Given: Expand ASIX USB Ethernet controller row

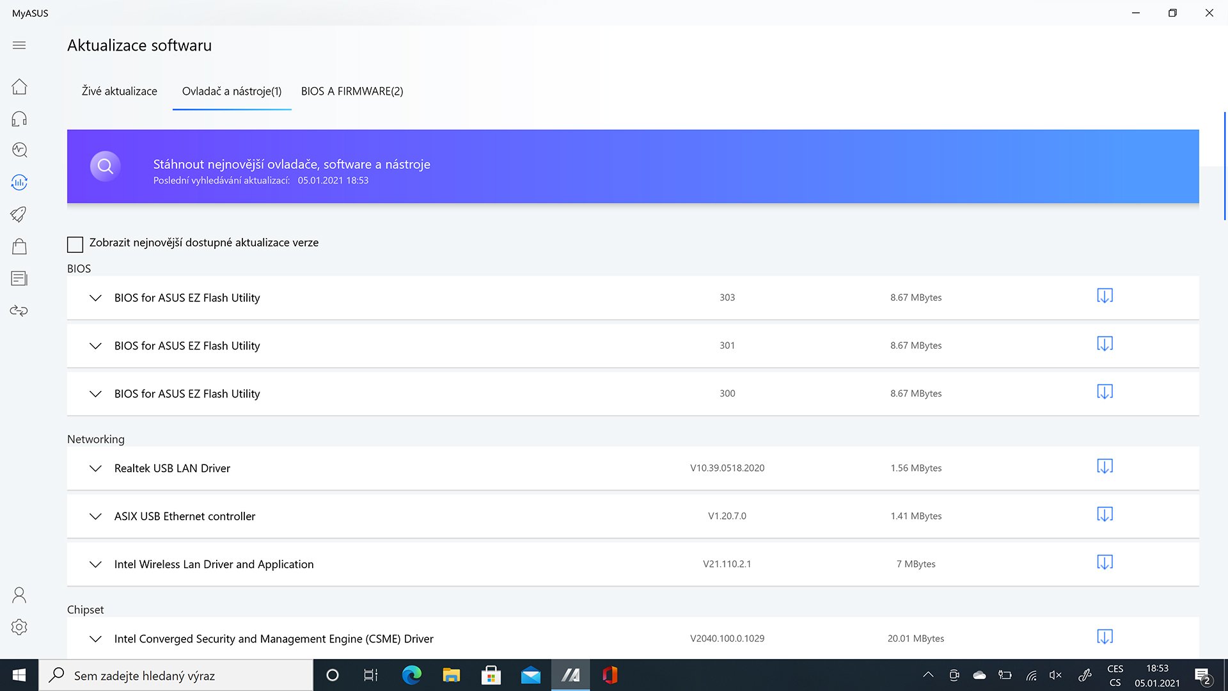Looking at the screenshot, I should [x=95, y=516].
